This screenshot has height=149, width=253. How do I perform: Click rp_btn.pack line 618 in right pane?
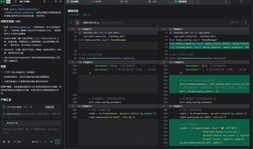(201, 143)
